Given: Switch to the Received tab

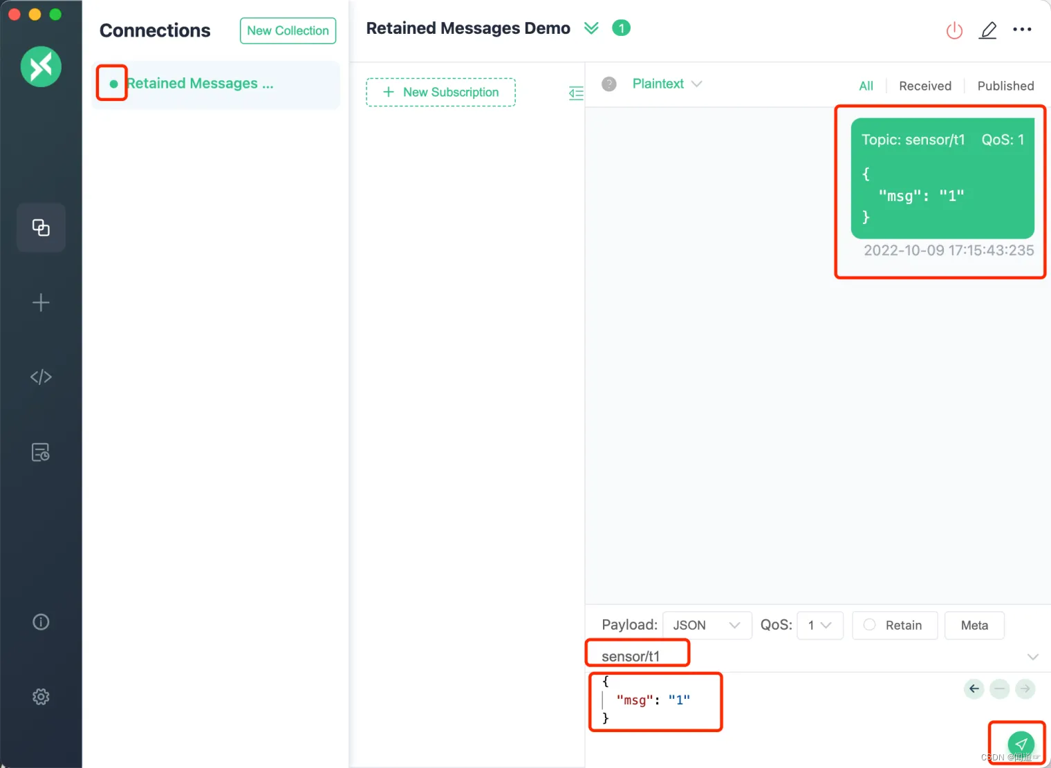Looking at the screenshot, I should 925,86.
